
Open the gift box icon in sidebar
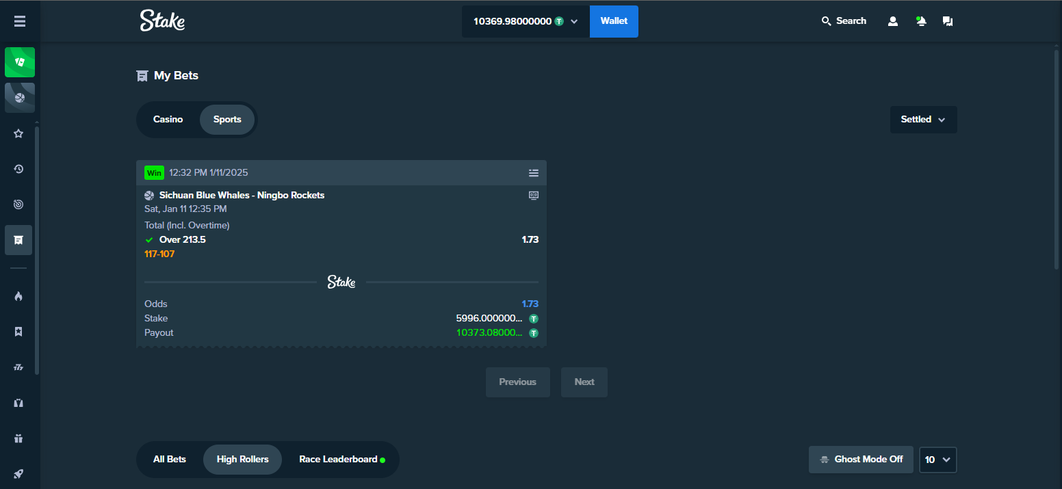(x=19, y=438)
